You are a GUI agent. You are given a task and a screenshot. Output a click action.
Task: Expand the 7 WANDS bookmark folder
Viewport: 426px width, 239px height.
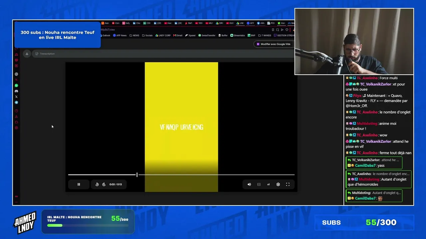265,36
